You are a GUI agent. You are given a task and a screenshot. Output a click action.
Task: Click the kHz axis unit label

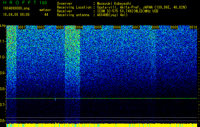coord(3,26)
